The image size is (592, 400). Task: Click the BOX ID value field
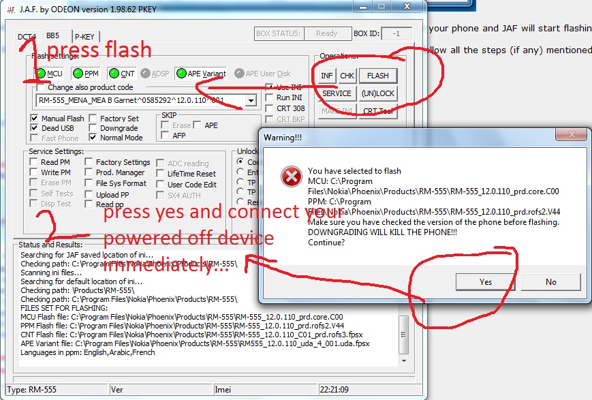point(396,33)
